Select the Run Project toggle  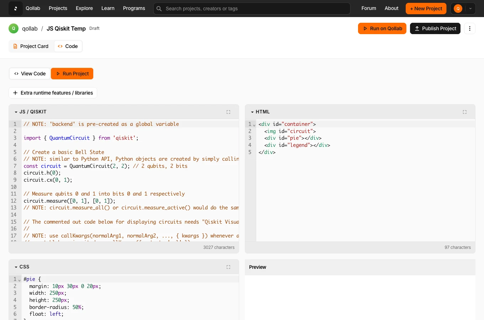coord(72,74)
